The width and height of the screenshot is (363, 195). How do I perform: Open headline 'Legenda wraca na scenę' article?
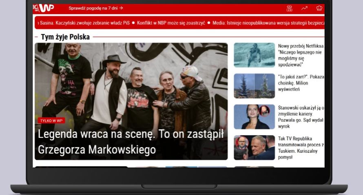[131, 141]
